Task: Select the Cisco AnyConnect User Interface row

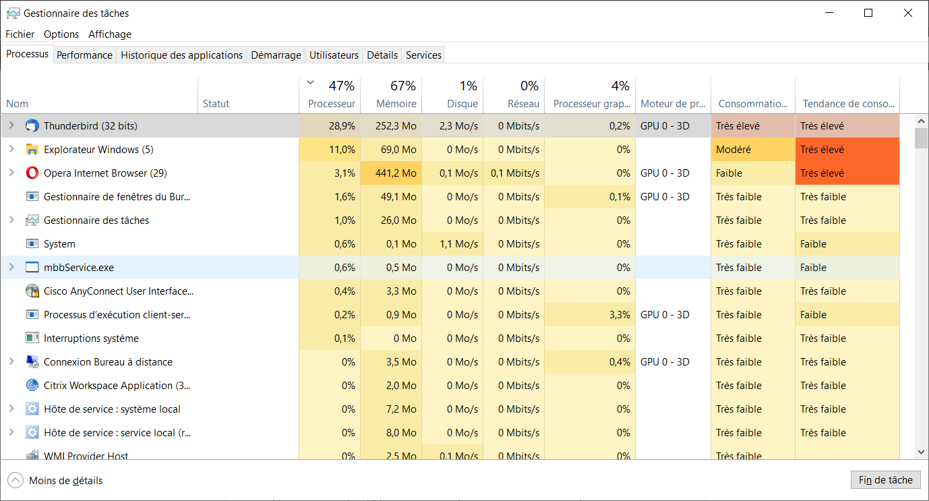Action: tap(450, 291)
